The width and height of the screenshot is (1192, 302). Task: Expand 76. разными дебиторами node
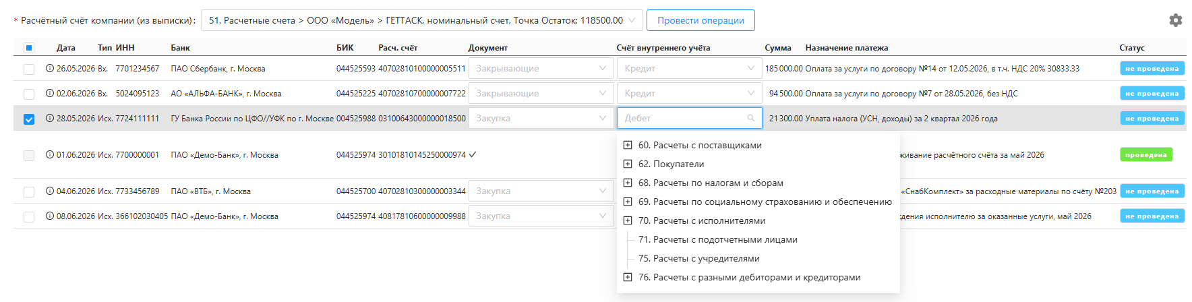tap(628, 277)
